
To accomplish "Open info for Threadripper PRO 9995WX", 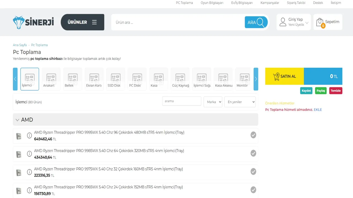I will [29, 135].
